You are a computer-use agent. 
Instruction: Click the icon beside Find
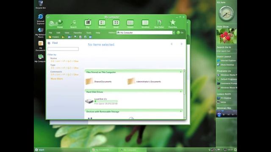tap(49, 43)
